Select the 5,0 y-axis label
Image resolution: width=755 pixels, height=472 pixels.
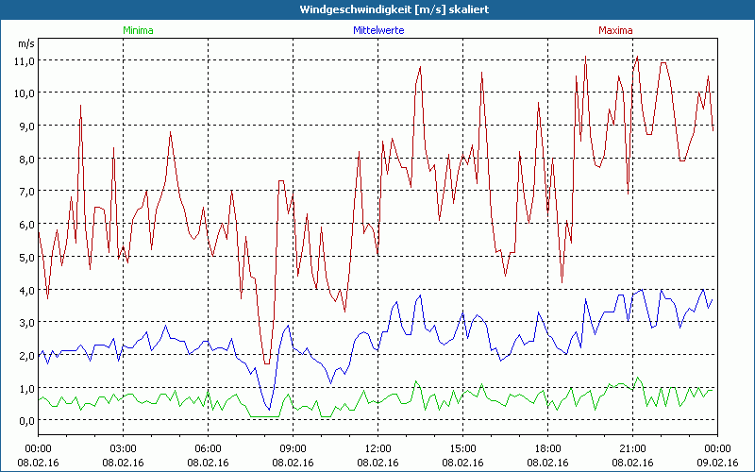pos(25,257)
